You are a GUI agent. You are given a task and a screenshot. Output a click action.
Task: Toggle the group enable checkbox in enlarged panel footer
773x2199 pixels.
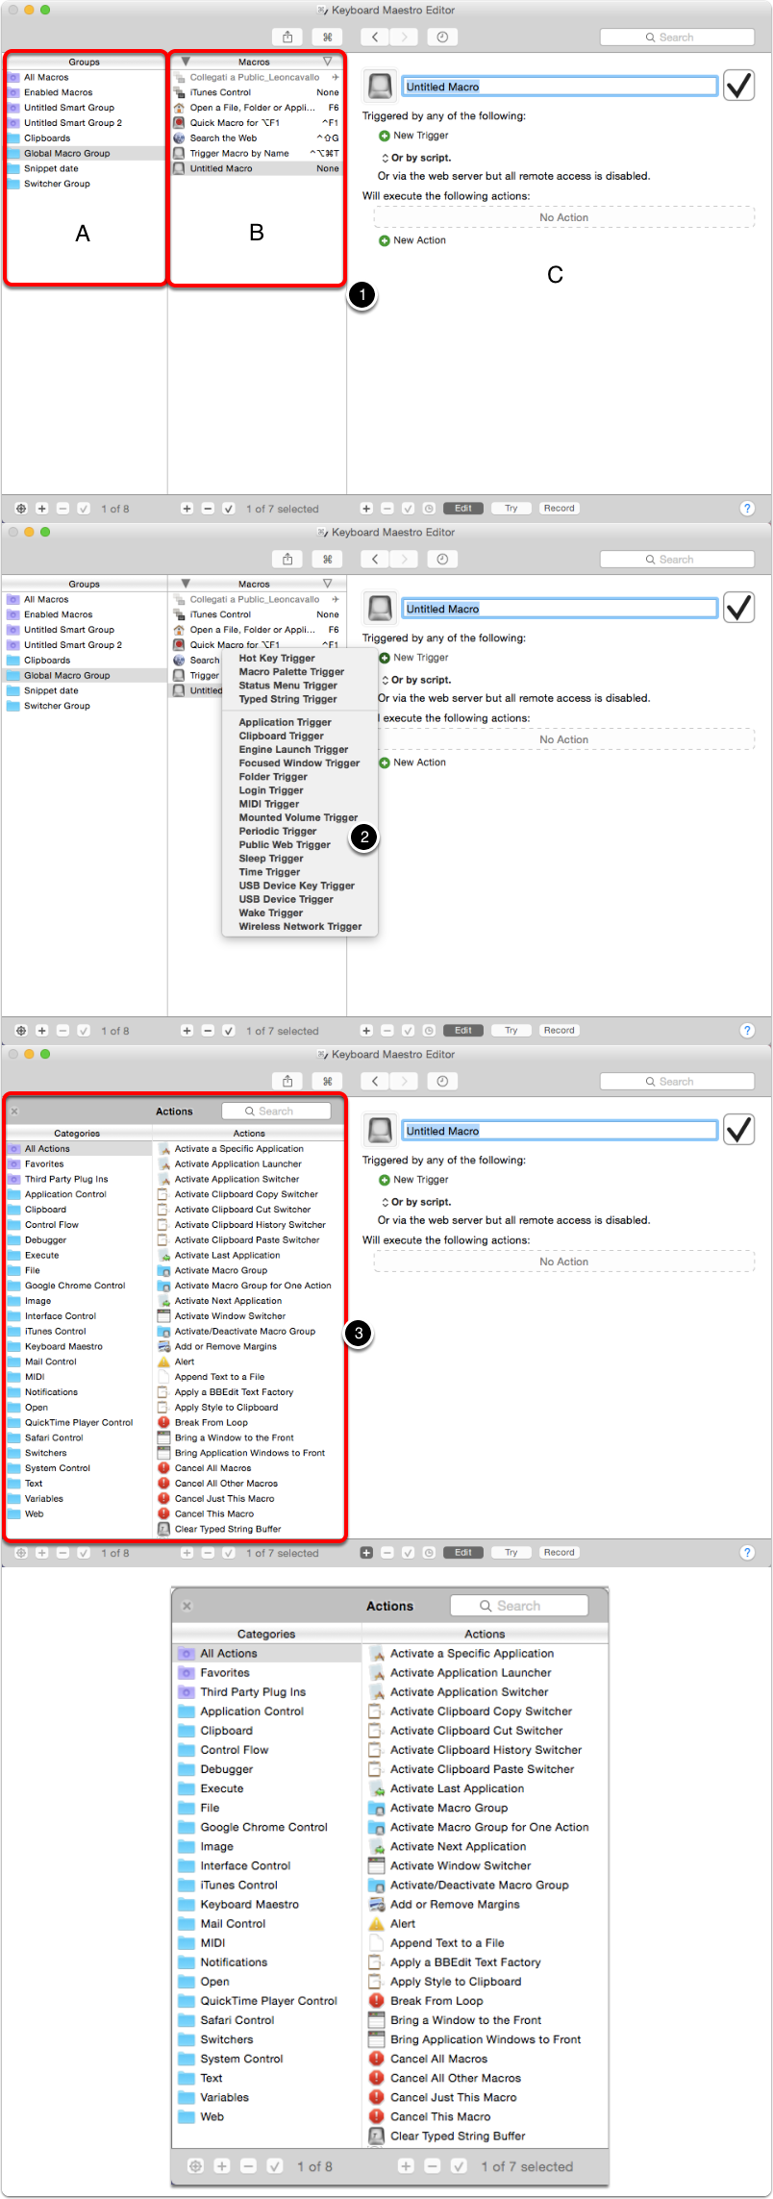[275, 2166]
